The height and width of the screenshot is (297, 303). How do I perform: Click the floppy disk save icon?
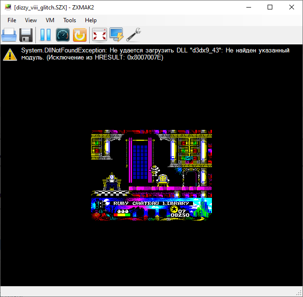click(x=26, y=34)
